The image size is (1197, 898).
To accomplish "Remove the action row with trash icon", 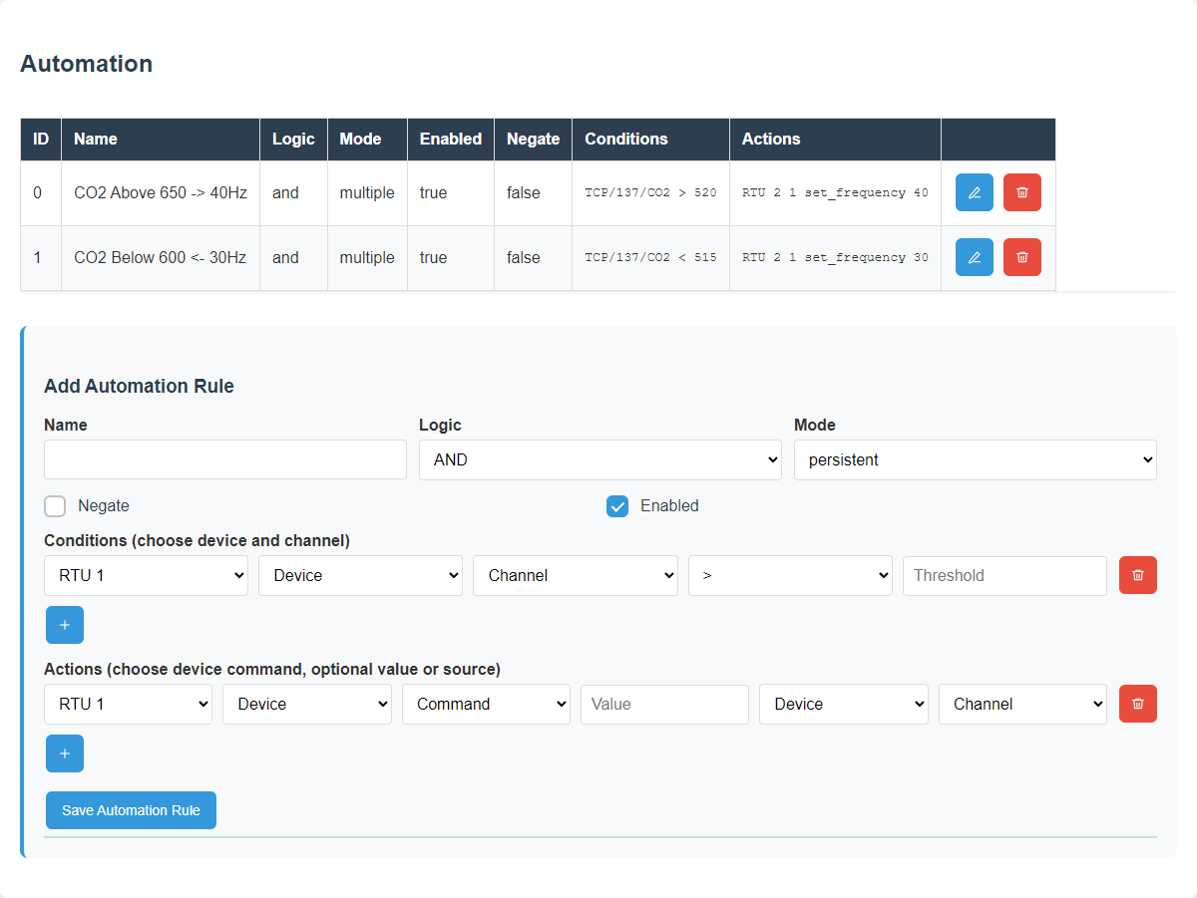I will 1138,704.
